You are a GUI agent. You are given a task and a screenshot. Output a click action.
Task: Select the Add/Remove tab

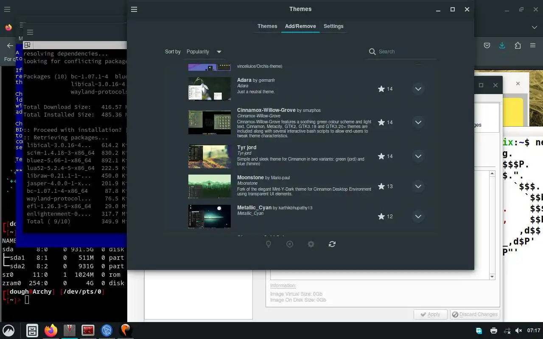click(300, 26)
